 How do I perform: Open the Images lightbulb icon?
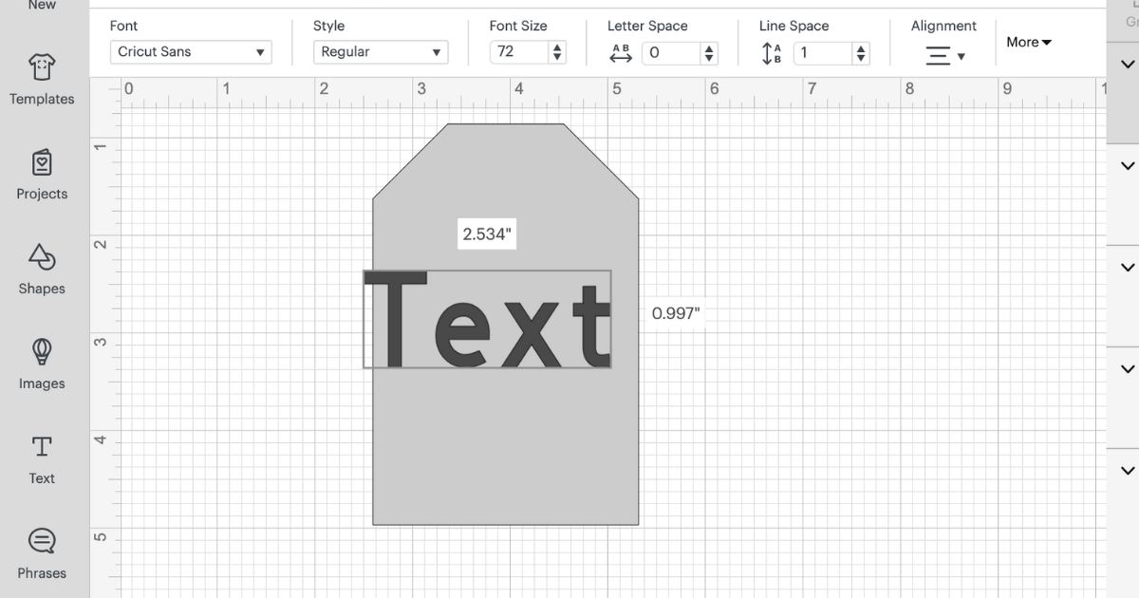click(x=42, y=352)
